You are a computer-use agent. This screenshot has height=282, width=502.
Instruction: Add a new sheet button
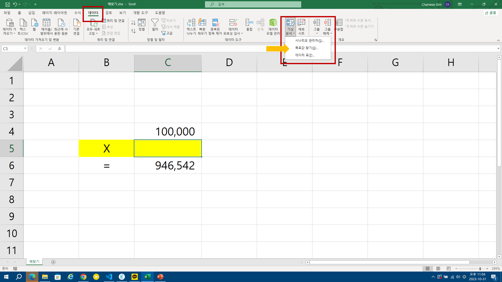53,262
